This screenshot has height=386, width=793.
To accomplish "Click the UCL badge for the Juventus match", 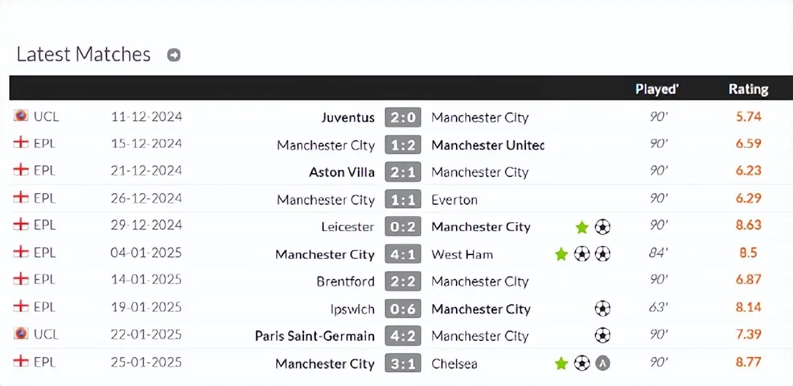I will coord(20,116).
